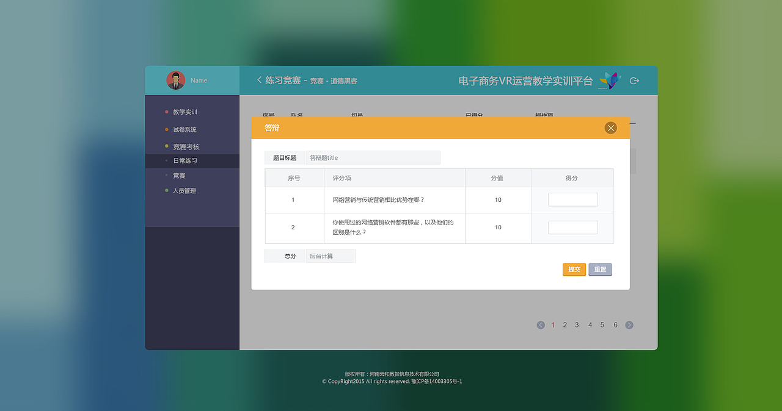Select 教学实训 in the sidebar
Screen dimensions: 782x411
[185, 112]
